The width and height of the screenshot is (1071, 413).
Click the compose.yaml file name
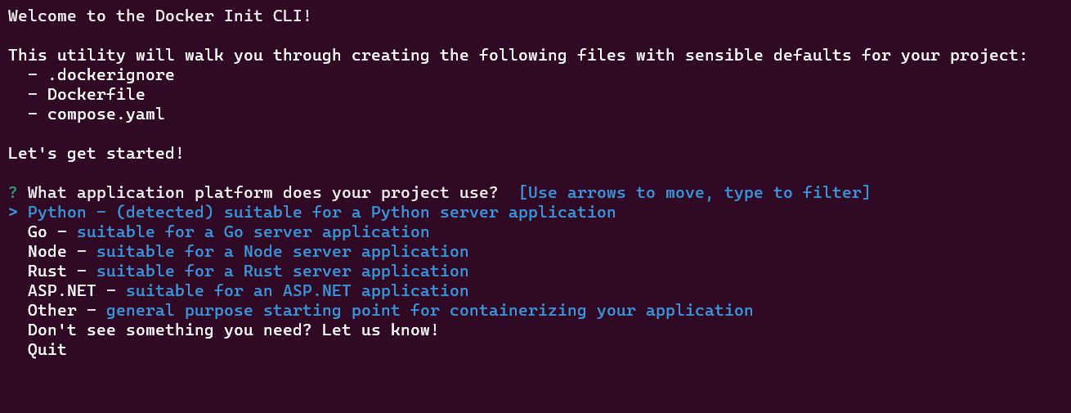coord(105,114)
